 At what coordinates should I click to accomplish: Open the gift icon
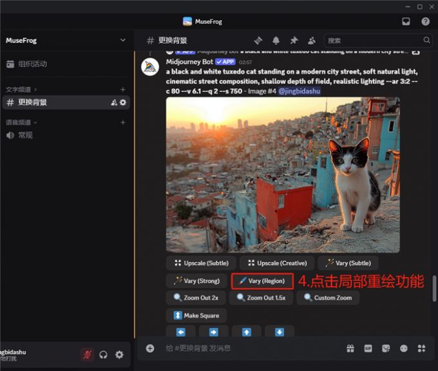[350, 348]
